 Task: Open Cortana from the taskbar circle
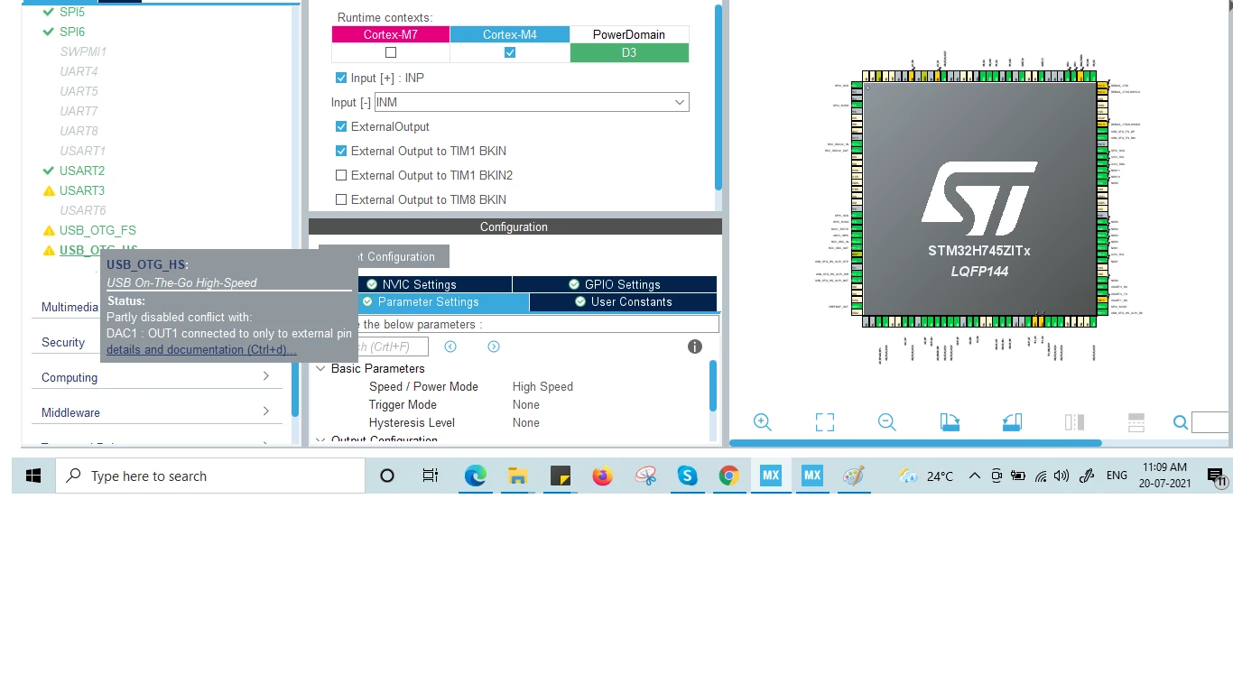click(387, 476)
